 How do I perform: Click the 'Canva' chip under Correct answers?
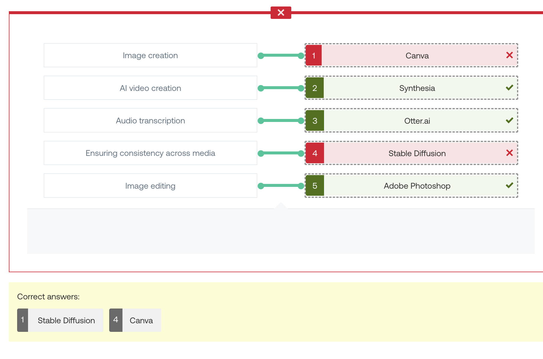[x=135, y=320]
